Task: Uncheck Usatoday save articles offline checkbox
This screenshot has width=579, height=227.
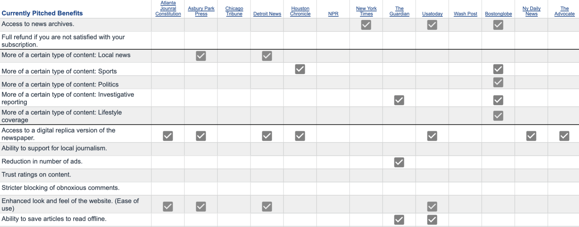Action: [x=432, y=219]
